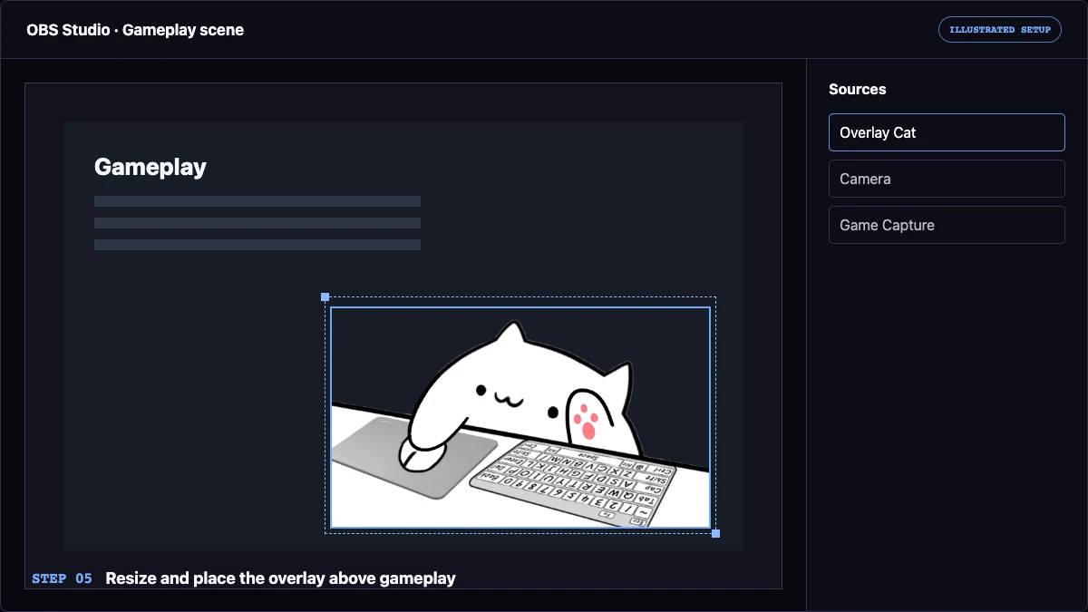1088x612 pixels.
Task: Select the Camera source
Action: (947, 179)
